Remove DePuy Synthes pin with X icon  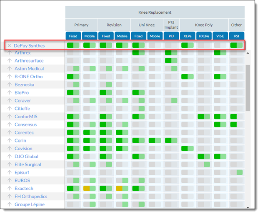[x=9, y=45]
